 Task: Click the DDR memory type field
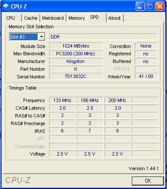(103, 37)
